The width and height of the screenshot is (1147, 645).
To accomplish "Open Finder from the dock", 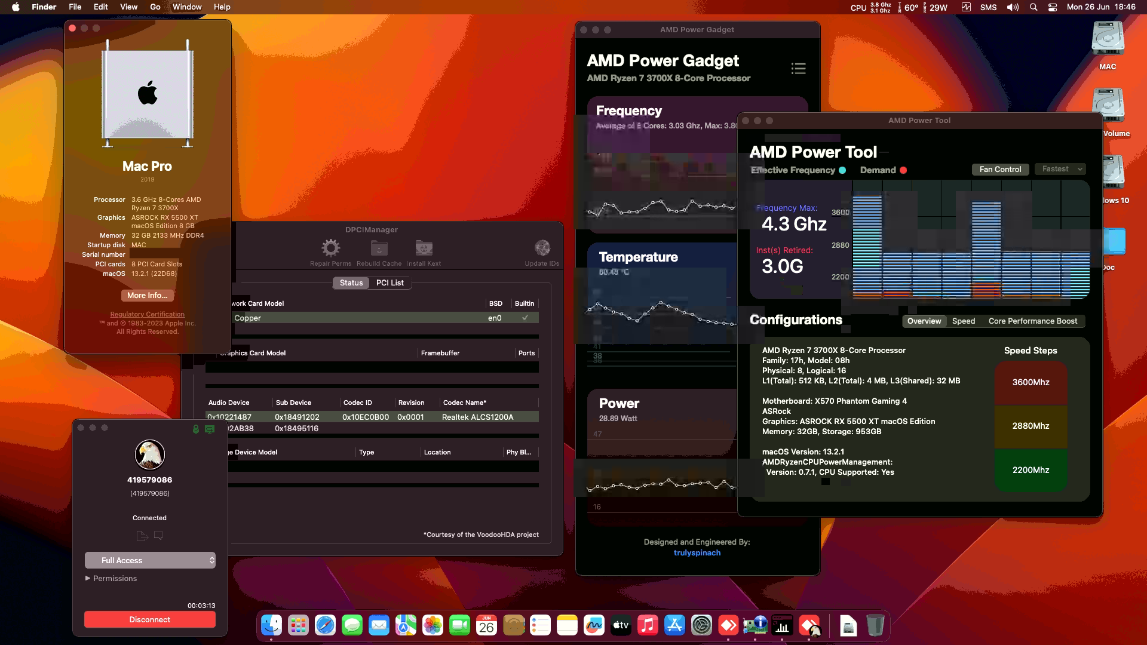I will point(272,625).
